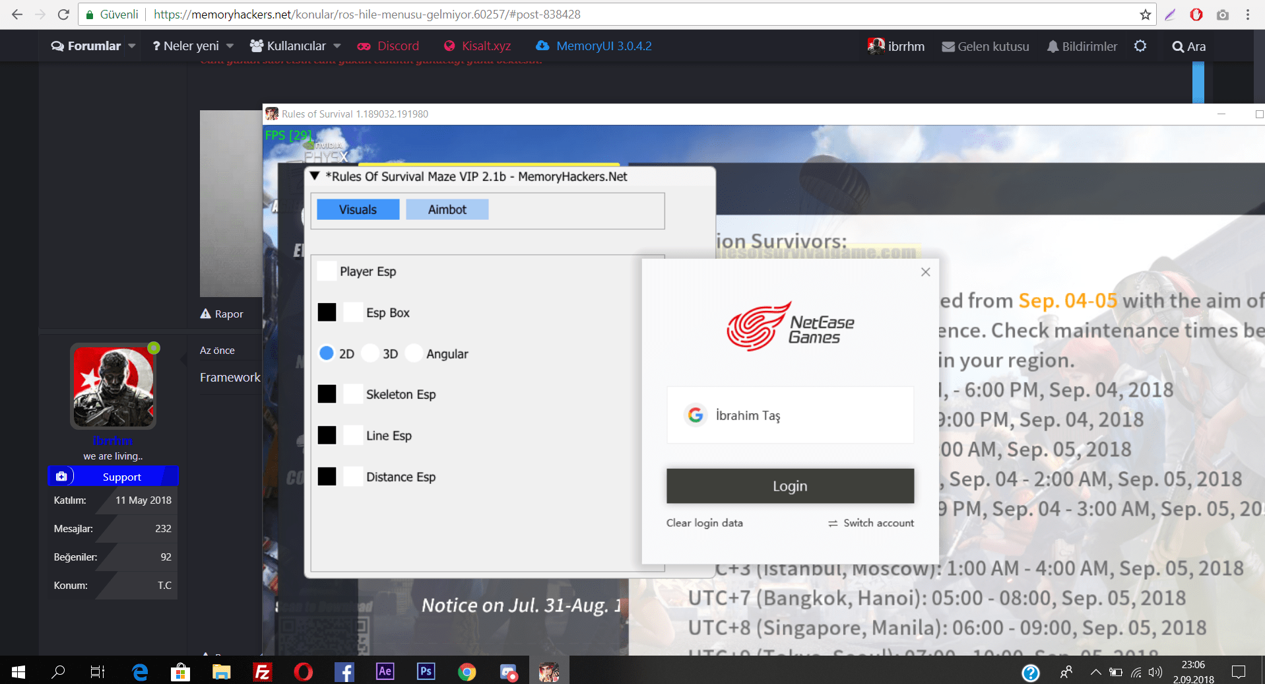Viewport: 1265px width, 684px height.
Task: Show hidden system tray icons
Action: [1095, 673]
